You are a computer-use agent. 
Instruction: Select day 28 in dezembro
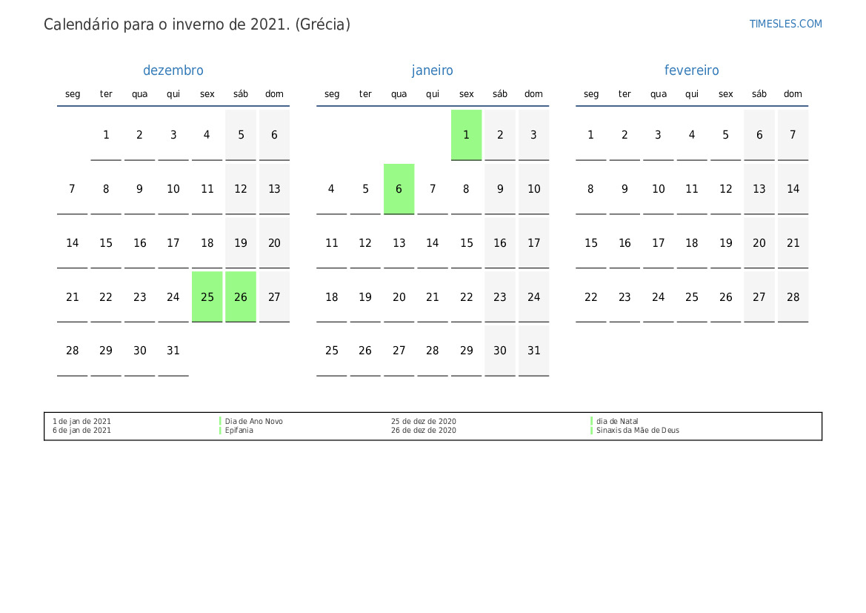[73, 351]
